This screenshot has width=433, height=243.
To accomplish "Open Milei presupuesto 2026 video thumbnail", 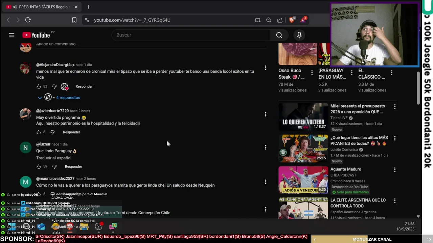I will click(303, 117).
